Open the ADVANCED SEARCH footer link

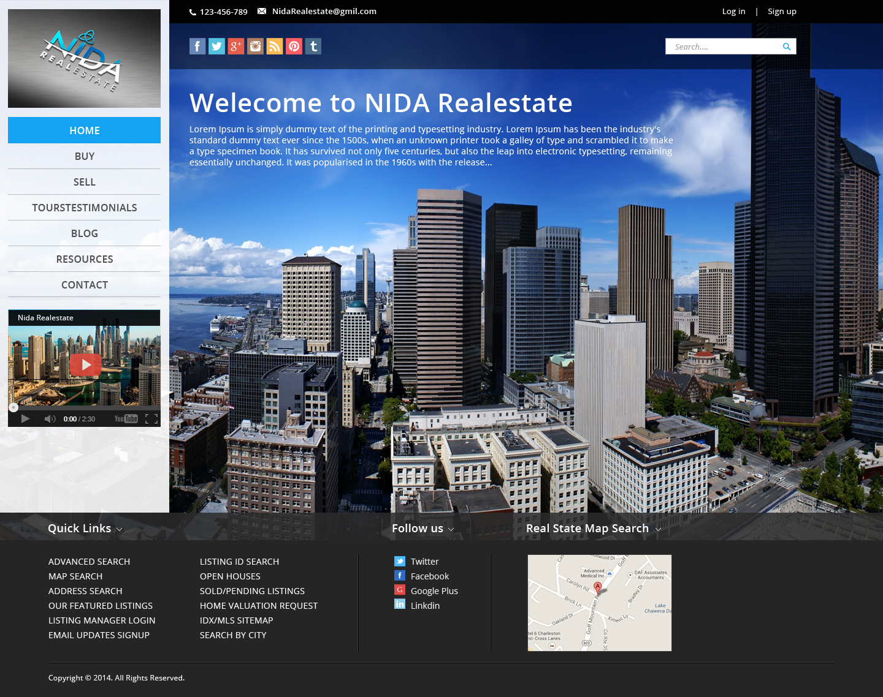(89, 562)
